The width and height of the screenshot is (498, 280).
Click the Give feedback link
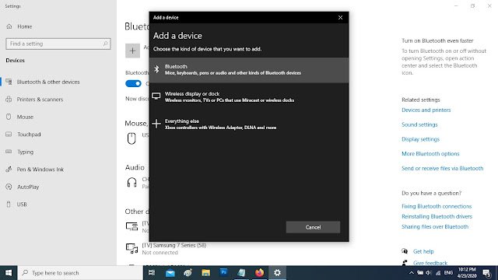[430, 263]
